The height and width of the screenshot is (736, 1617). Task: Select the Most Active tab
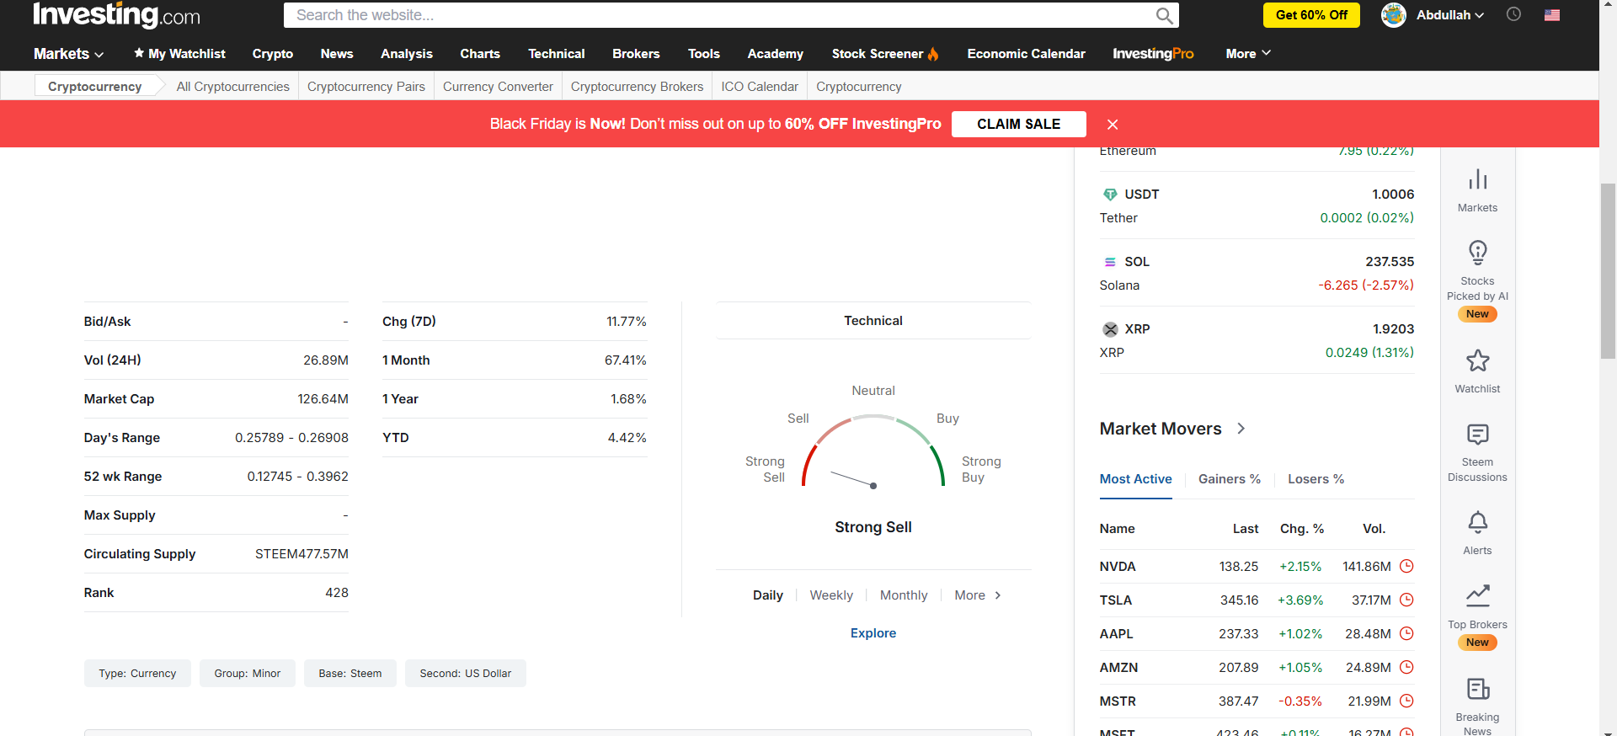coord(1136,479)
